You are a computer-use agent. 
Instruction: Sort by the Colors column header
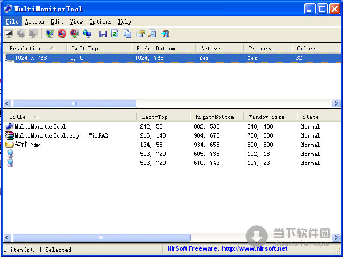click(x=316, y=48)
